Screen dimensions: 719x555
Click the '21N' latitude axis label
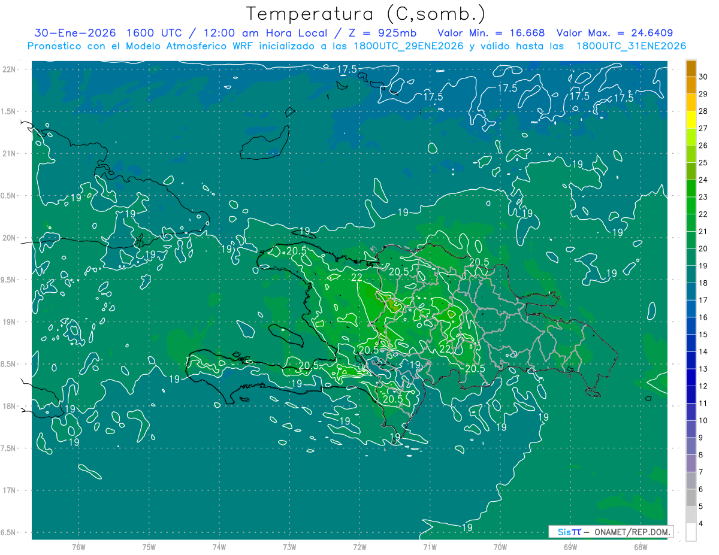(x=10, y=154)
